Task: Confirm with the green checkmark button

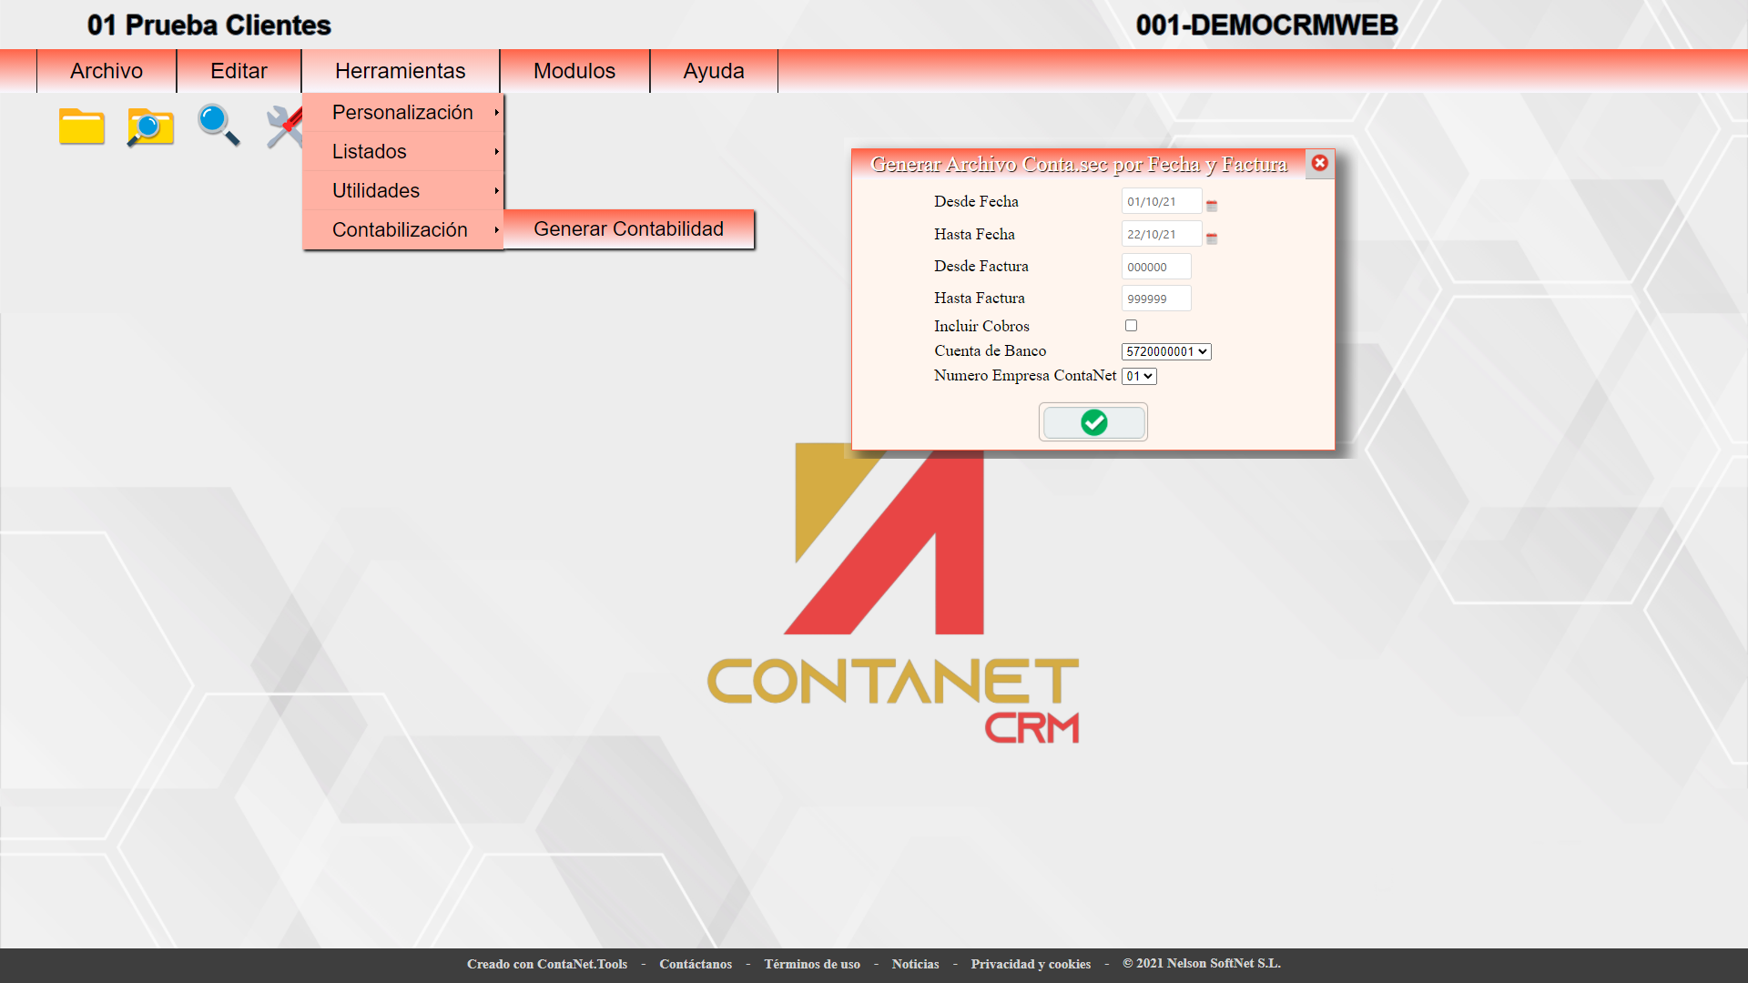Action: pos(1093,422)
